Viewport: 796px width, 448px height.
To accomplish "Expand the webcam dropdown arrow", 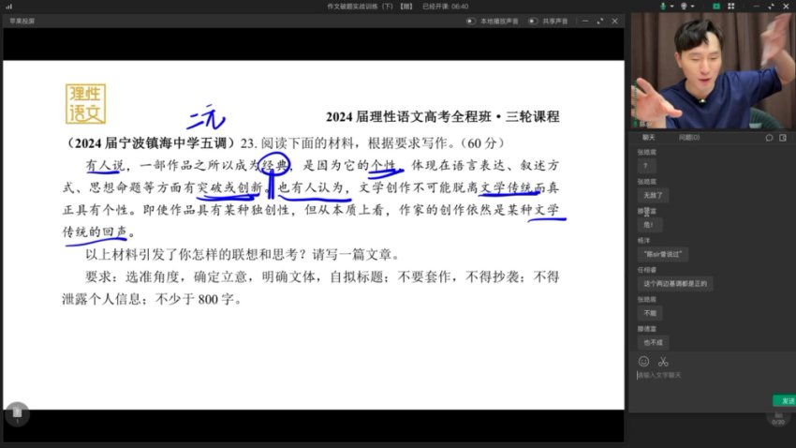I will coord(694,6).
